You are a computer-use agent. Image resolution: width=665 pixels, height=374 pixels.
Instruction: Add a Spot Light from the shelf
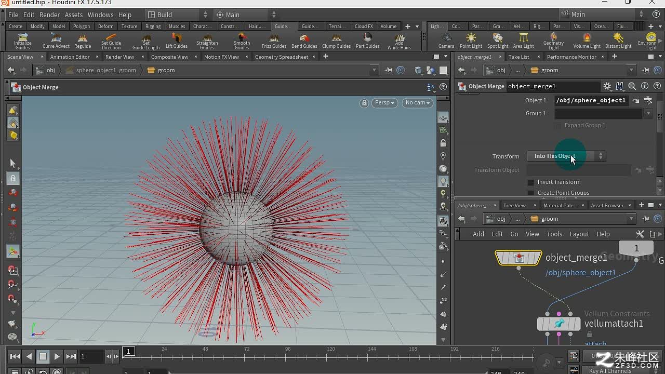click(498, 41)
